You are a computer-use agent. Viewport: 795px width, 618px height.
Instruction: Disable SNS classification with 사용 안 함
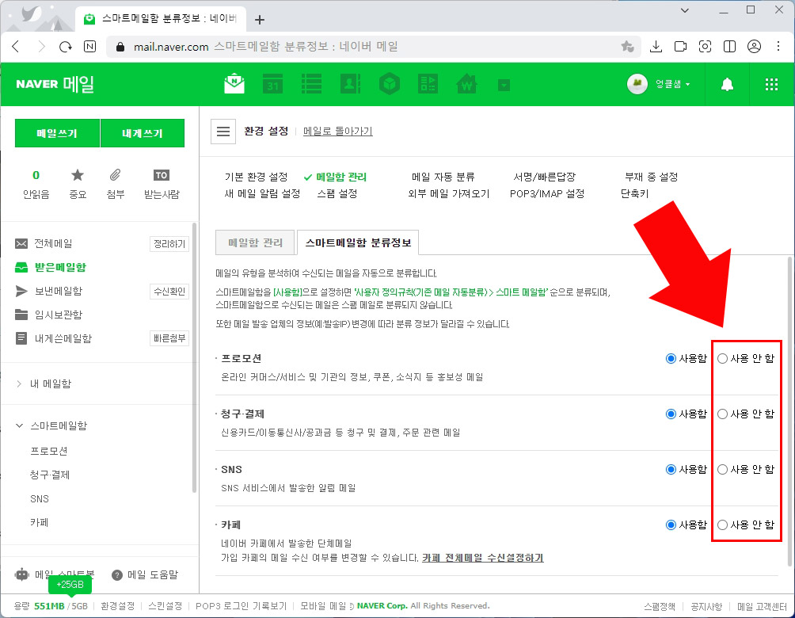pos(722,469)
